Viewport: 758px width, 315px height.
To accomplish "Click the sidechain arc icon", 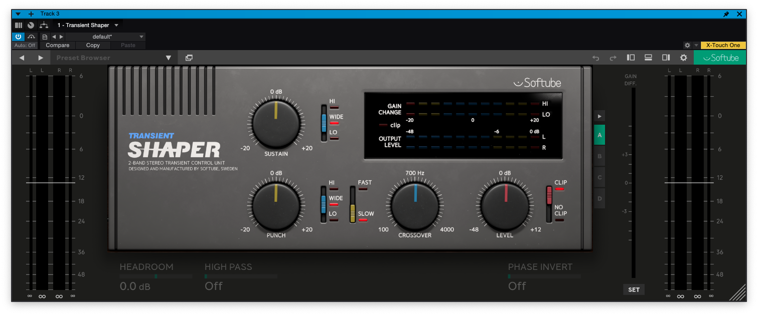I will point(32,37).
